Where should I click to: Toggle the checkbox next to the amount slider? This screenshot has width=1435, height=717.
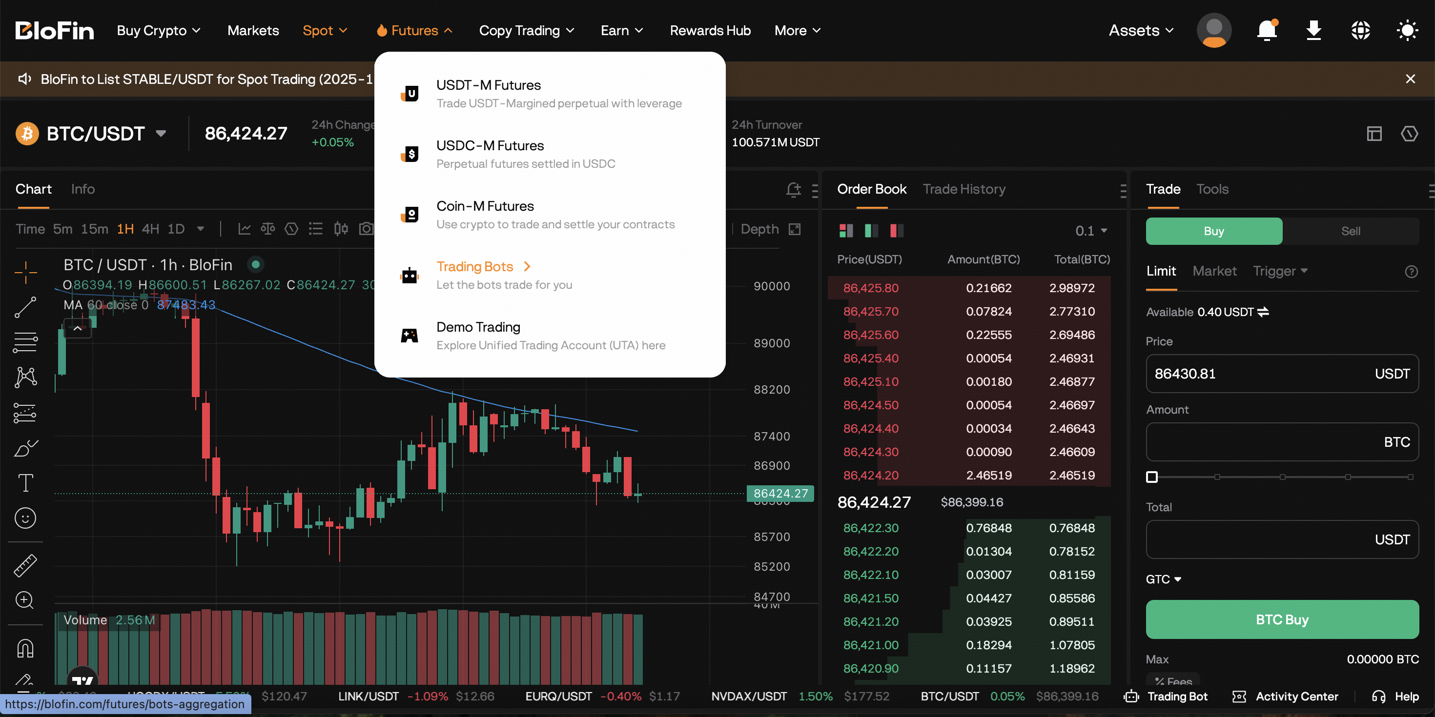click(x=1151, y=477)
